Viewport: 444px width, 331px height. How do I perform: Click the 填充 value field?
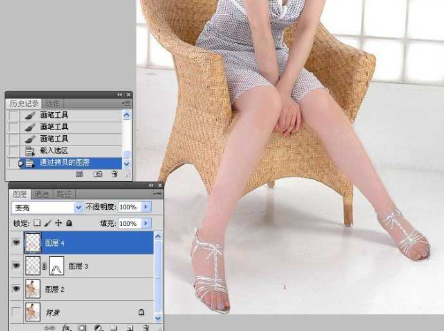[129, 223]
